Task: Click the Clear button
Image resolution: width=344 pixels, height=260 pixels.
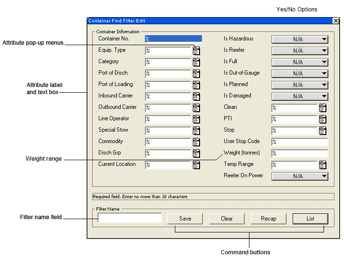Action: coord(227,219)
